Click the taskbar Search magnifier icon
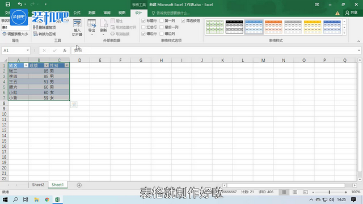The width and height of the screenshot is (363, 204). 15,199
